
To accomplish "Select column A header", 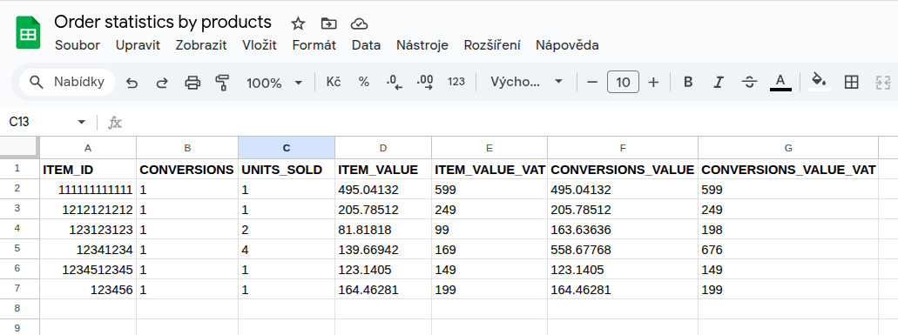I will (x=88, y=148).
